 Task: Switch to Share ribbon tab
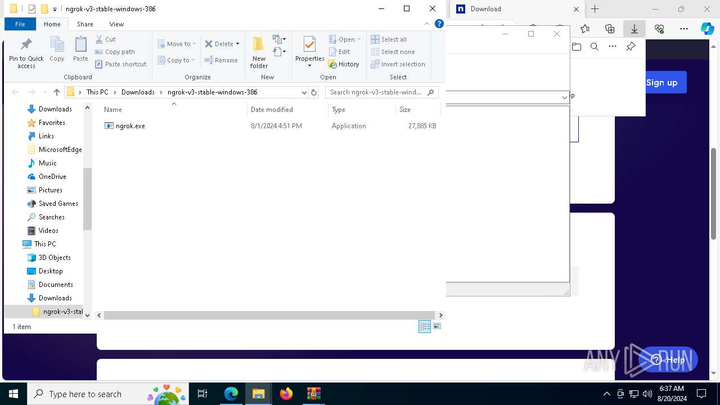pos(85,24)
